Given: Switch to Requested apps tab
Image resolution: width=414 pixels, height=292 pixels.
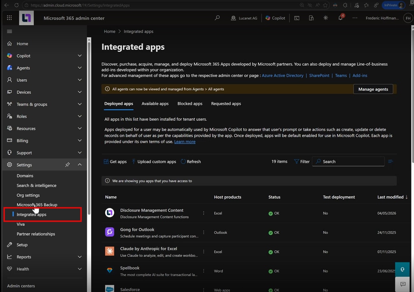Looking at the screenshot, I should pyautogui.click(x=226, y=104).
